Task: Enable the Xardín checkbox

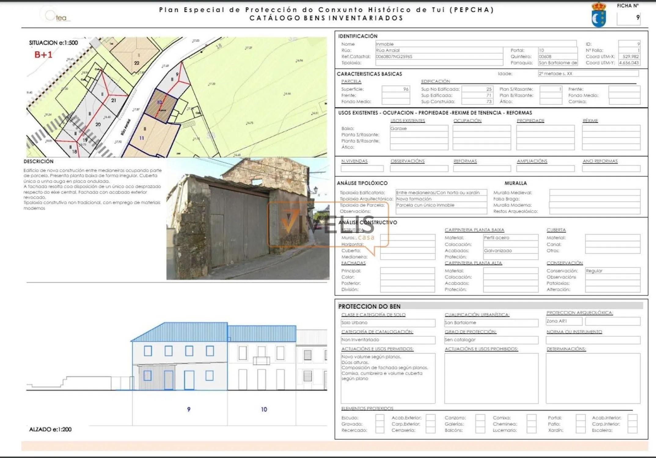Action: [580, 430]
